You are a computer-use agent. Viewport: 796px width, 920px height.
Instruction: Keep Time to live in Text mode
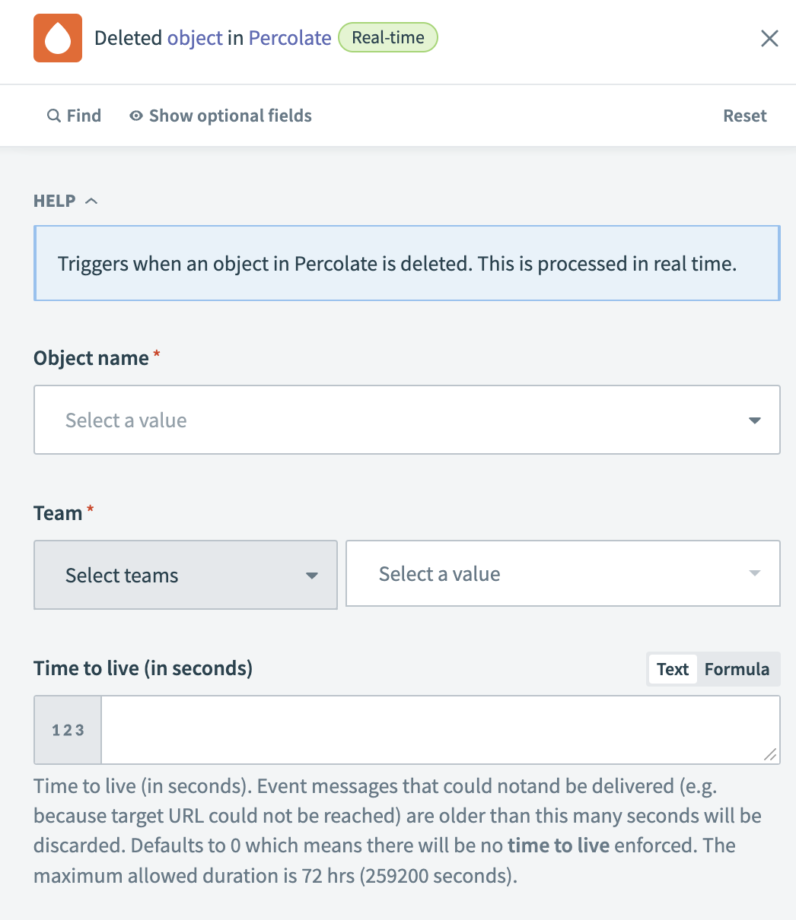672,669
